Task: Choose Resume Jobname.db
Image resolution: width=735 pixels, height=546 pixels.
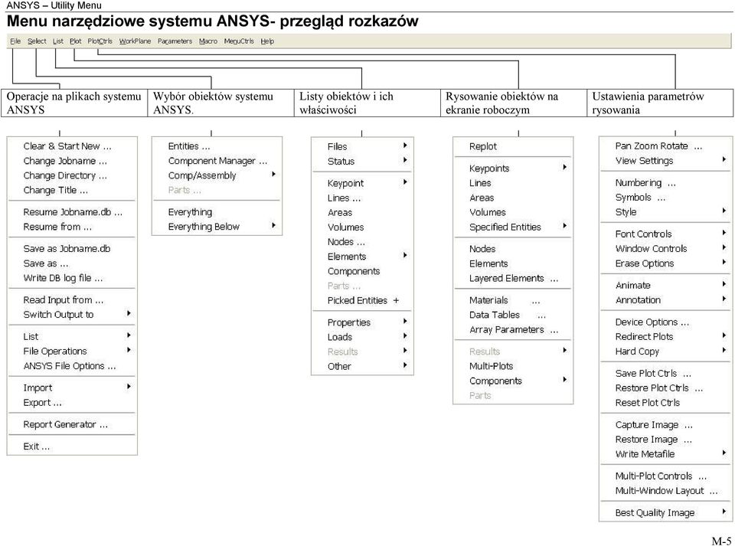Action: coord(72,212)
